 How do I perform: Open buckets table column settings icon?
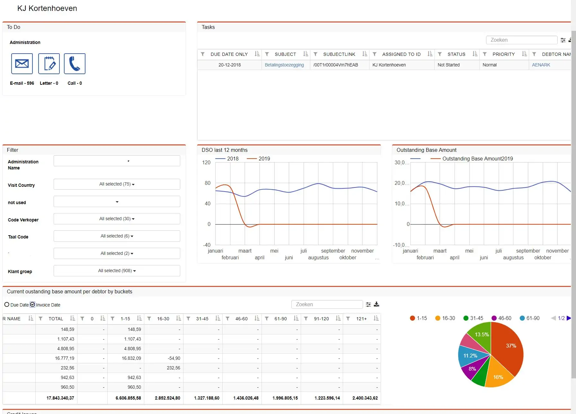tap(368, 304)
